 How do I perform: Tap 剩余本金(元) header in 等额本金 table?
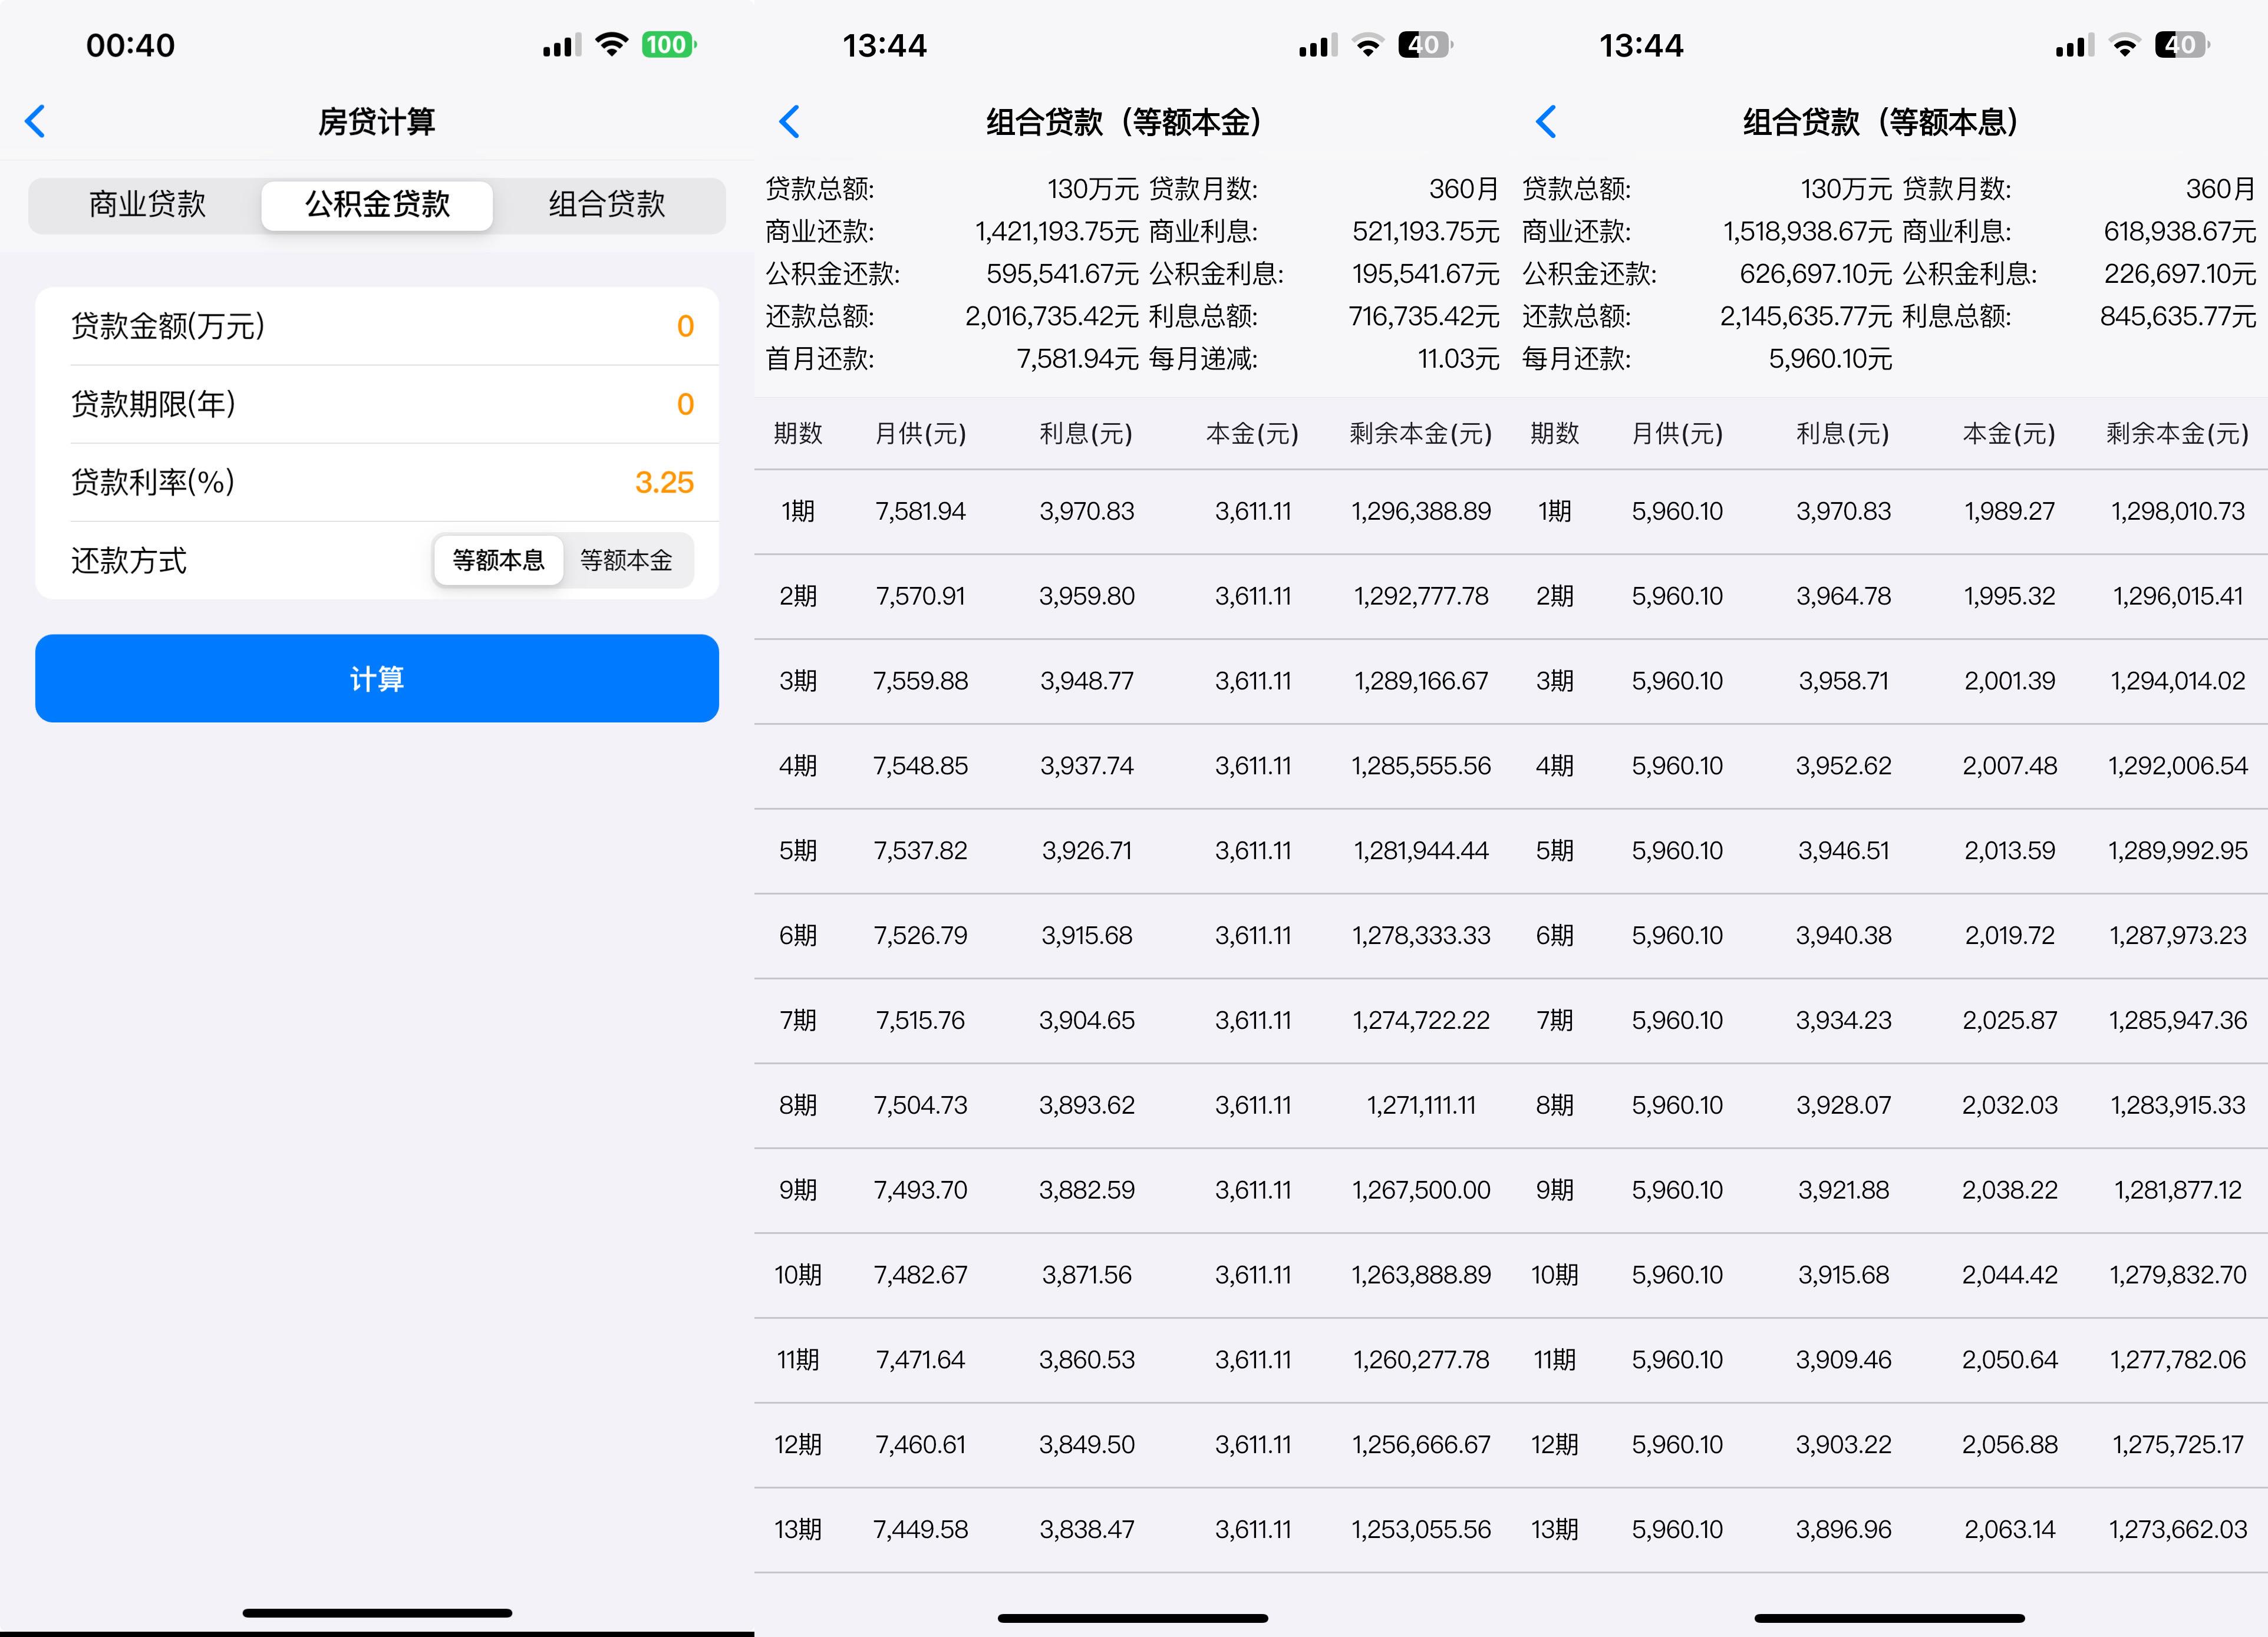coord(1421,433)
